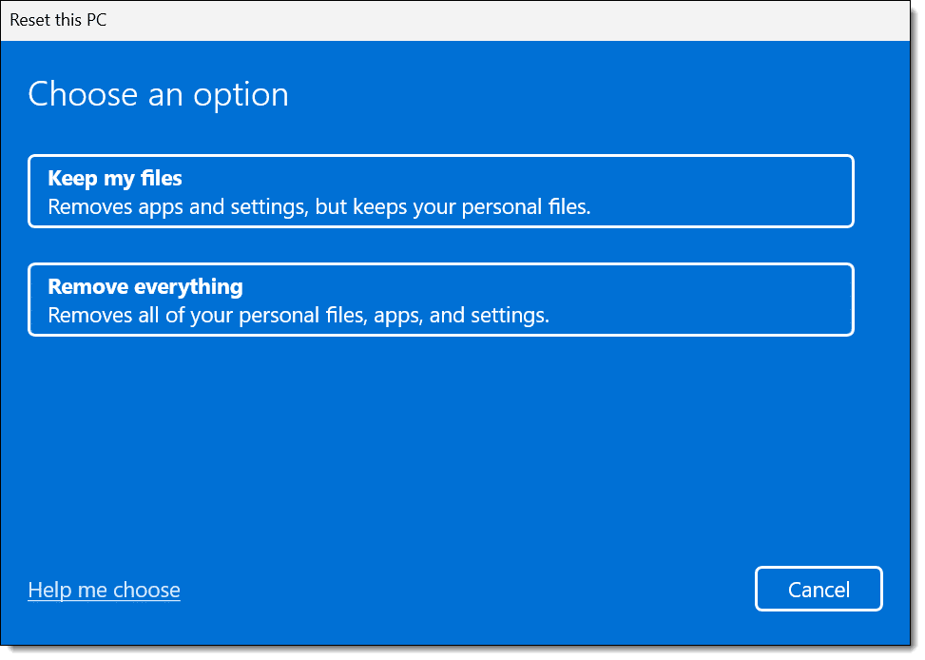
Task: Click the bold 'Keep my files' label
Action: (x=115, y=178)
